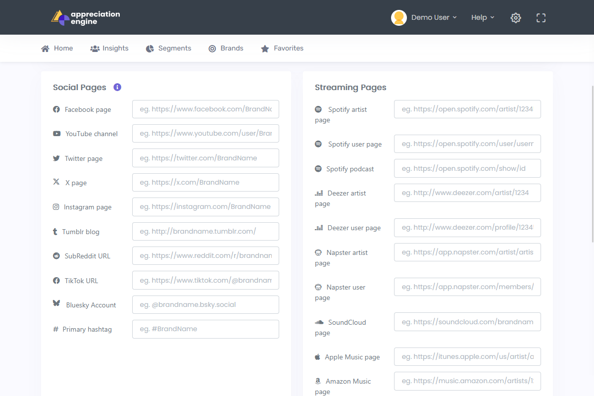594x396 pixels.
Task: Click the Appreciation Engine logo
Action: click(x=86, y=18)
